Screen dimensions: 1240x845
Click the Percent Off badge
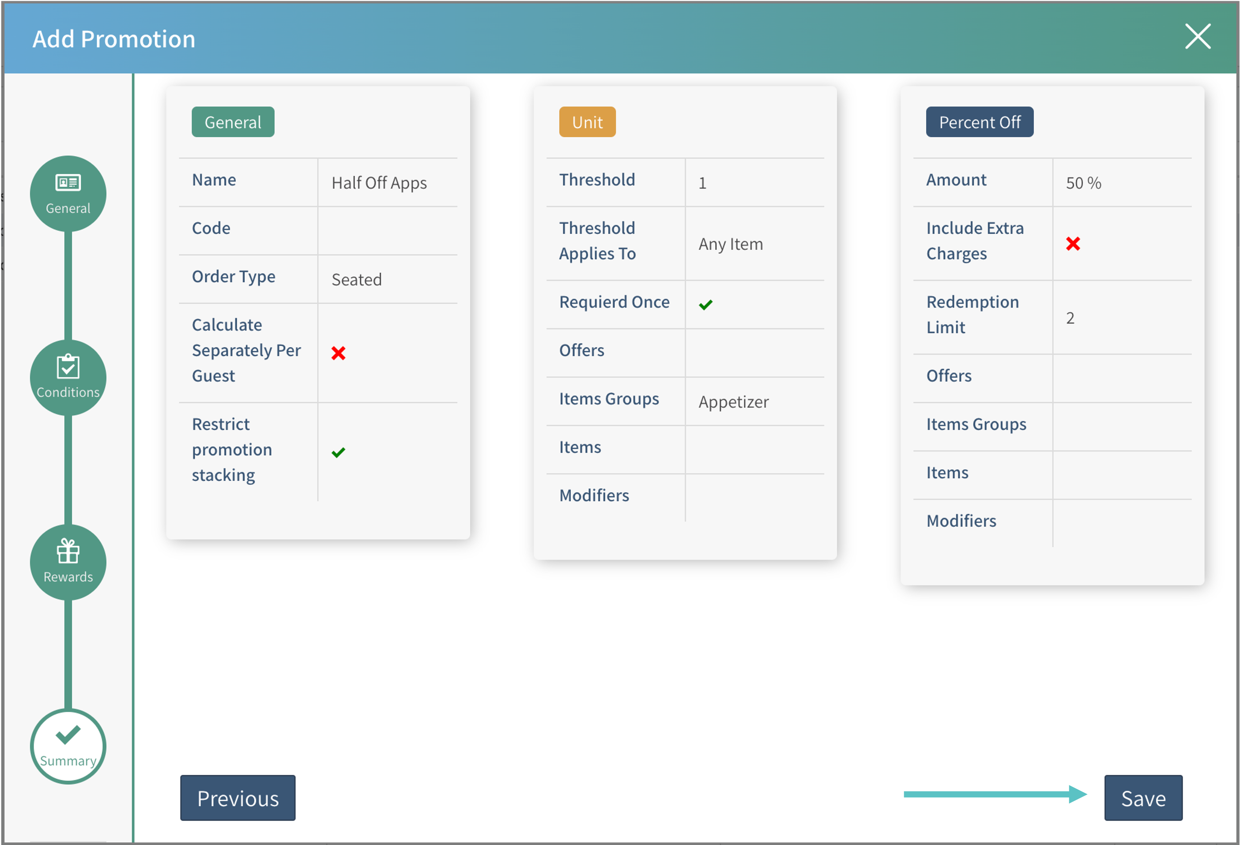tap(979, 122)
